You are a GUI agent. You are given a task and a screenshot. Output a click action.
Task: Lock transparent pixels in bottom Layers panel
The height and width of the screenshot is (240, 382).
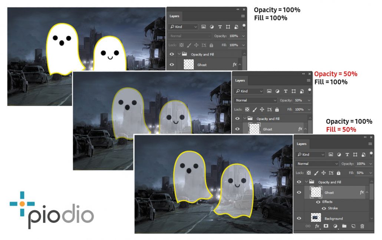click(309, 173)
